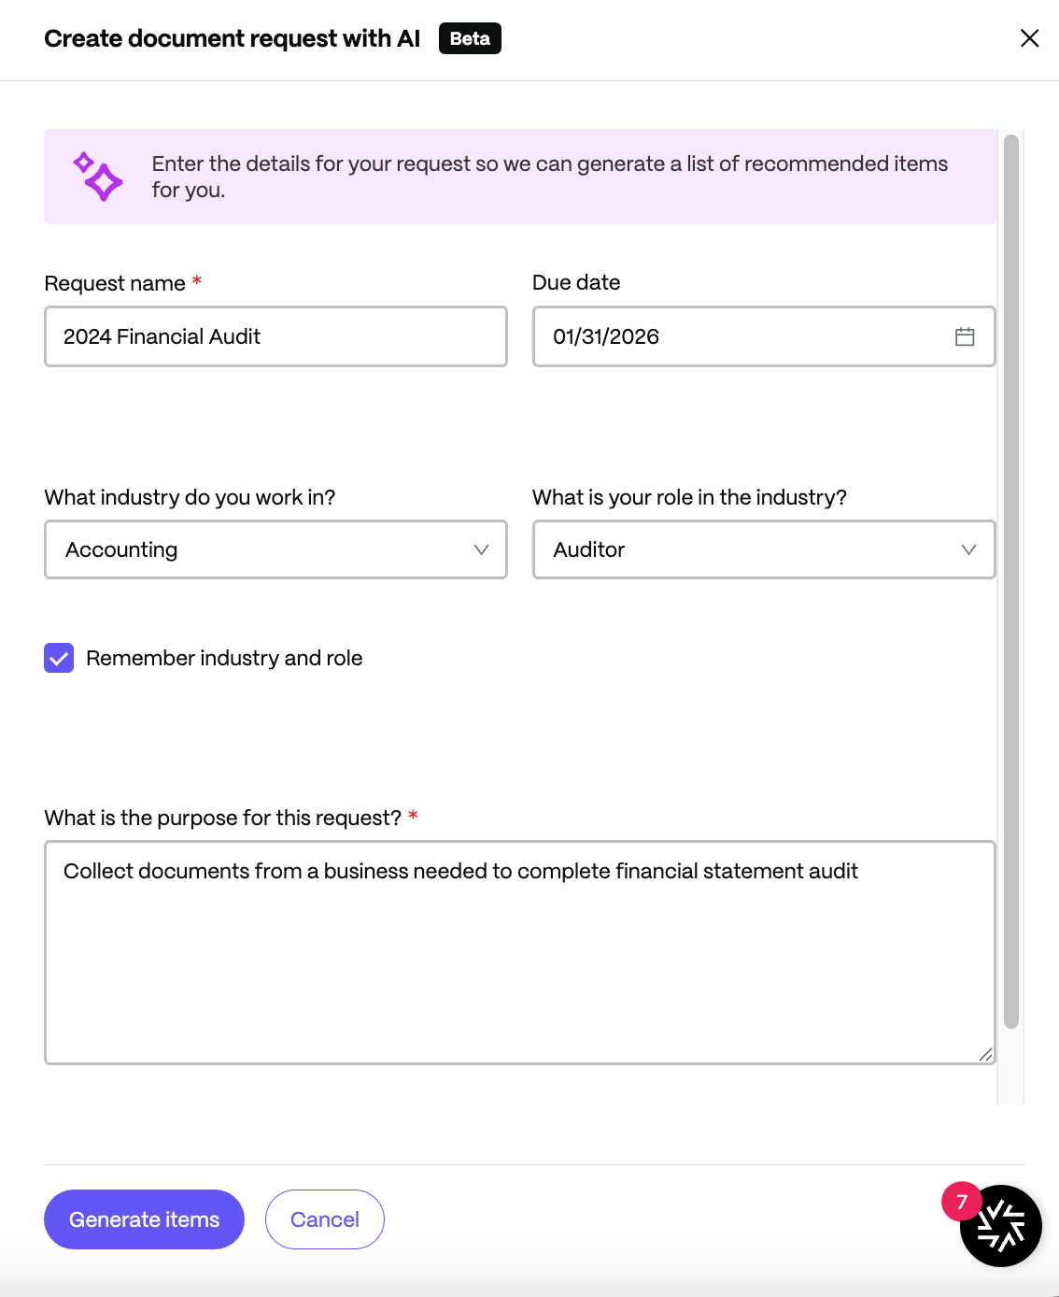Click the Beta badge next to the title
Viewport: 1059px width, 1297px height.
click(470, 38)
